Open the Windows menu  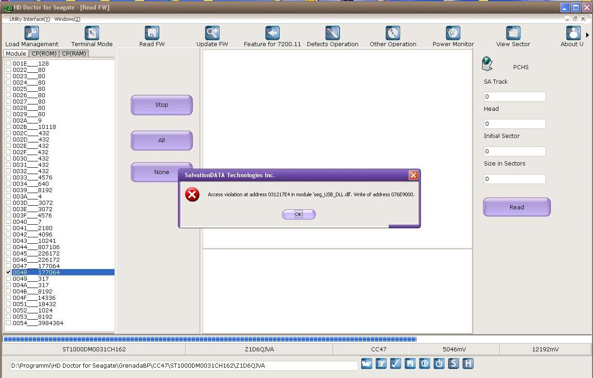pos(67,19)
